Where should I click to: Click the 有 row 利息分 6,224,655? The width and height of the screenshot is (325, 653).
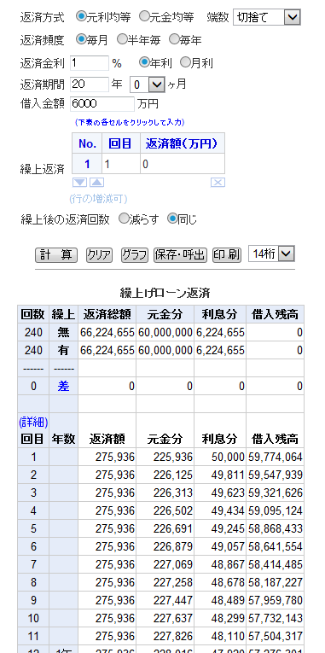220,350
